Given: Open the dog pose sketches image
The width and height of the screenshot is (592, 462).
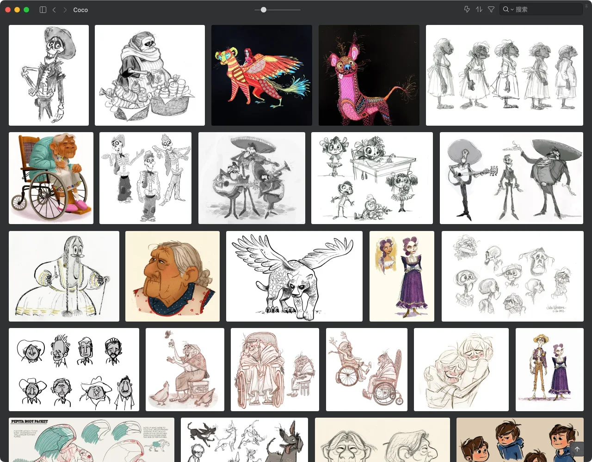Looking at the screenshot, I should (x=244, y=440).
